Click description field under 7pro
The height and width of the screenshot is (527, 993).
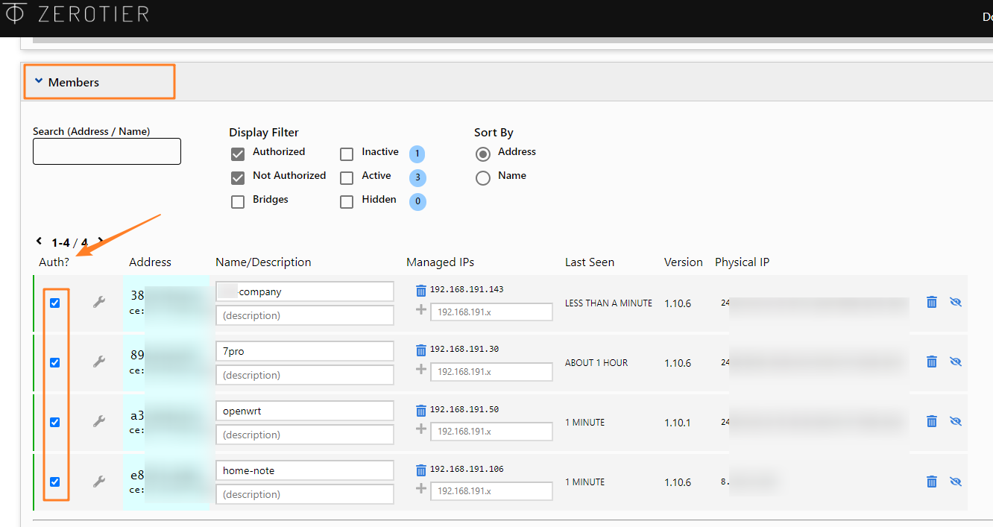tap(304, 375)
